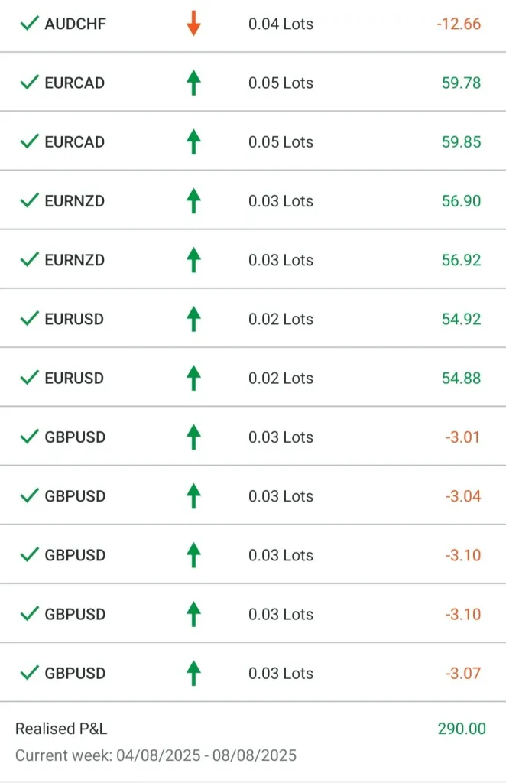Click the 0.04 Lots size on AUDCHF
This screenshot has width=506, height=783.
point(281,24)
